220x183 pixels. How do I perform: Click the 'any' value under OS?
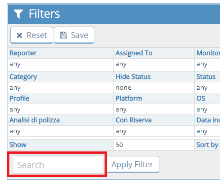202,110
